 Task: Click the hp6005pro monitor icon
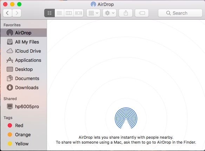[x=10, y=106]
